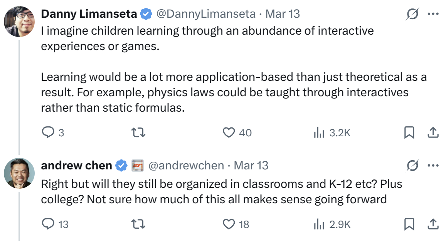
Task: Bookmark andrew chen's tweet
Action: 409,224
